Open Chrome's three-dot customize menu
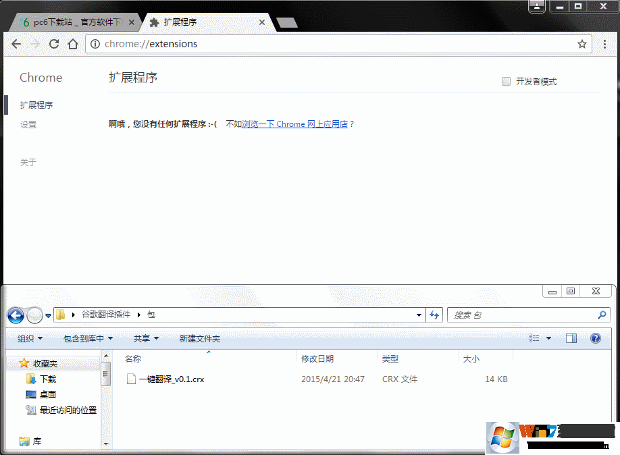 [x=604, y=44]
